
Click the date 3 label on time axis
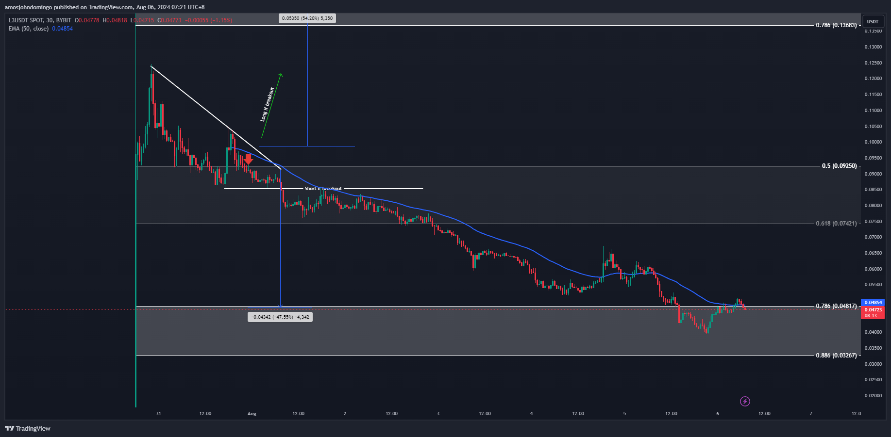438,414
